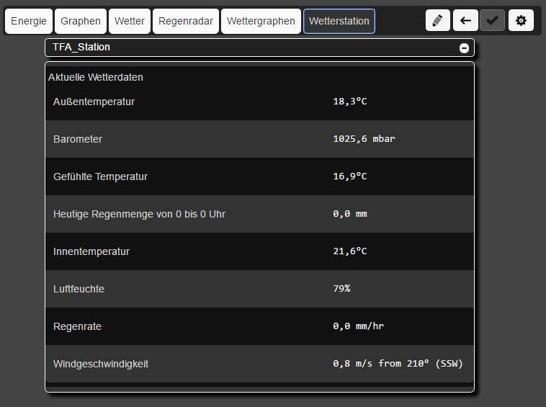Go to the Regenradar tab
This screenshot has height=407, width=546.
185,21
